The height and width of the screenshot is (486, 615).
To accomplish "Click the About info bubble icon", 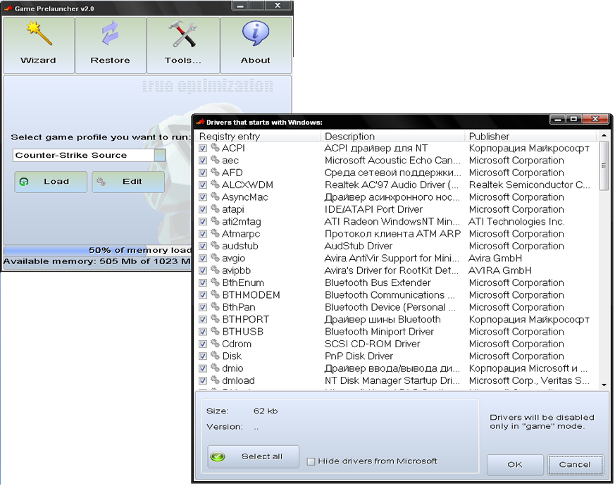I will (256, 34).
